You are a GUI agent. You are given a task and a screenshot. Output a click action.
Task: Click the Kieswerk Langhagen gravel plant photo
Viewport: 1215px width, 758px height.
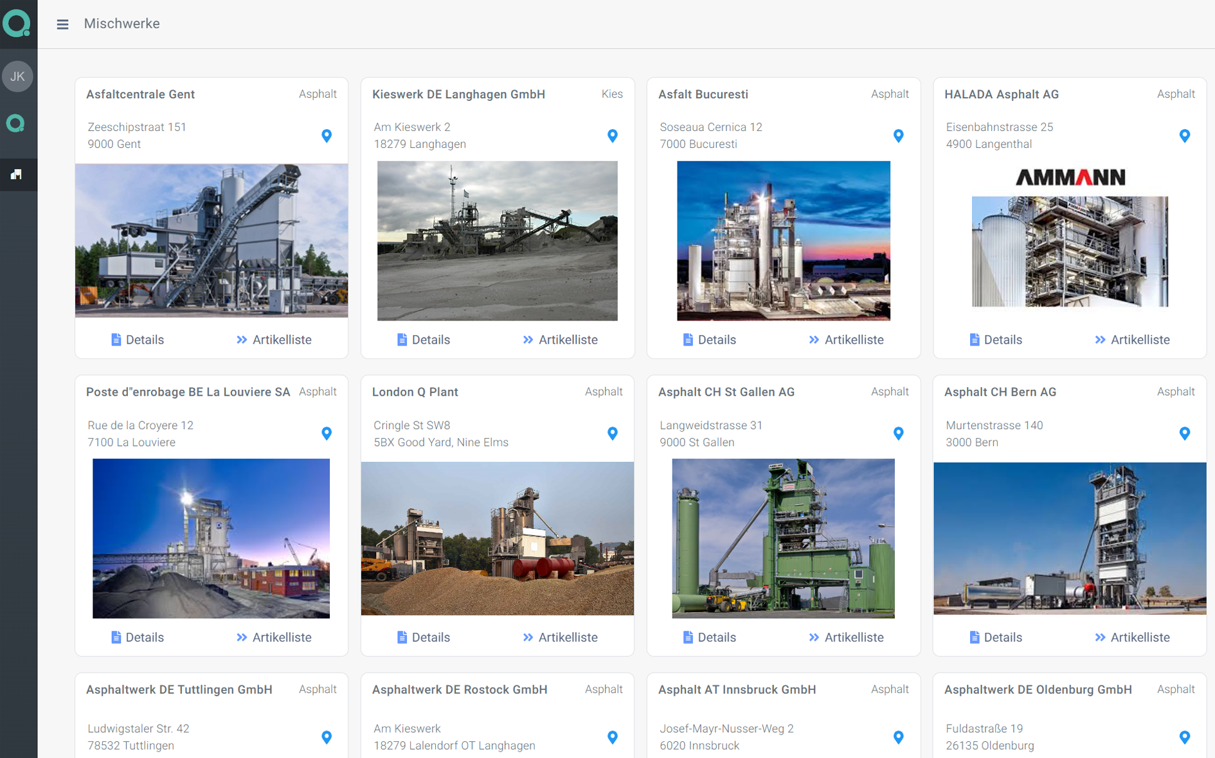pyautogui.click(x=498, y=241)
